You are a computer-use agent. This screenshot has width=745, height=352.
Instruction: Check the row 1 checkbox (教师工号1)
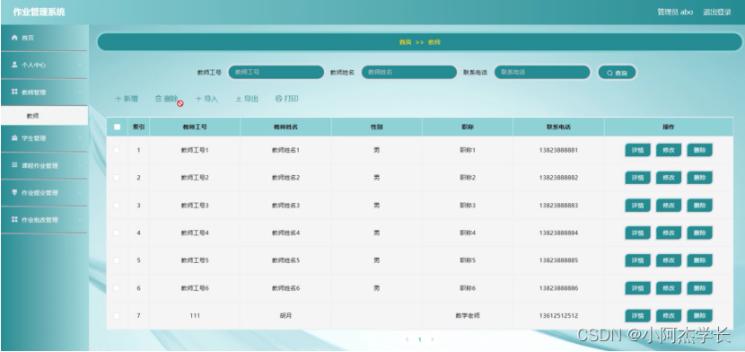(117, 150)
